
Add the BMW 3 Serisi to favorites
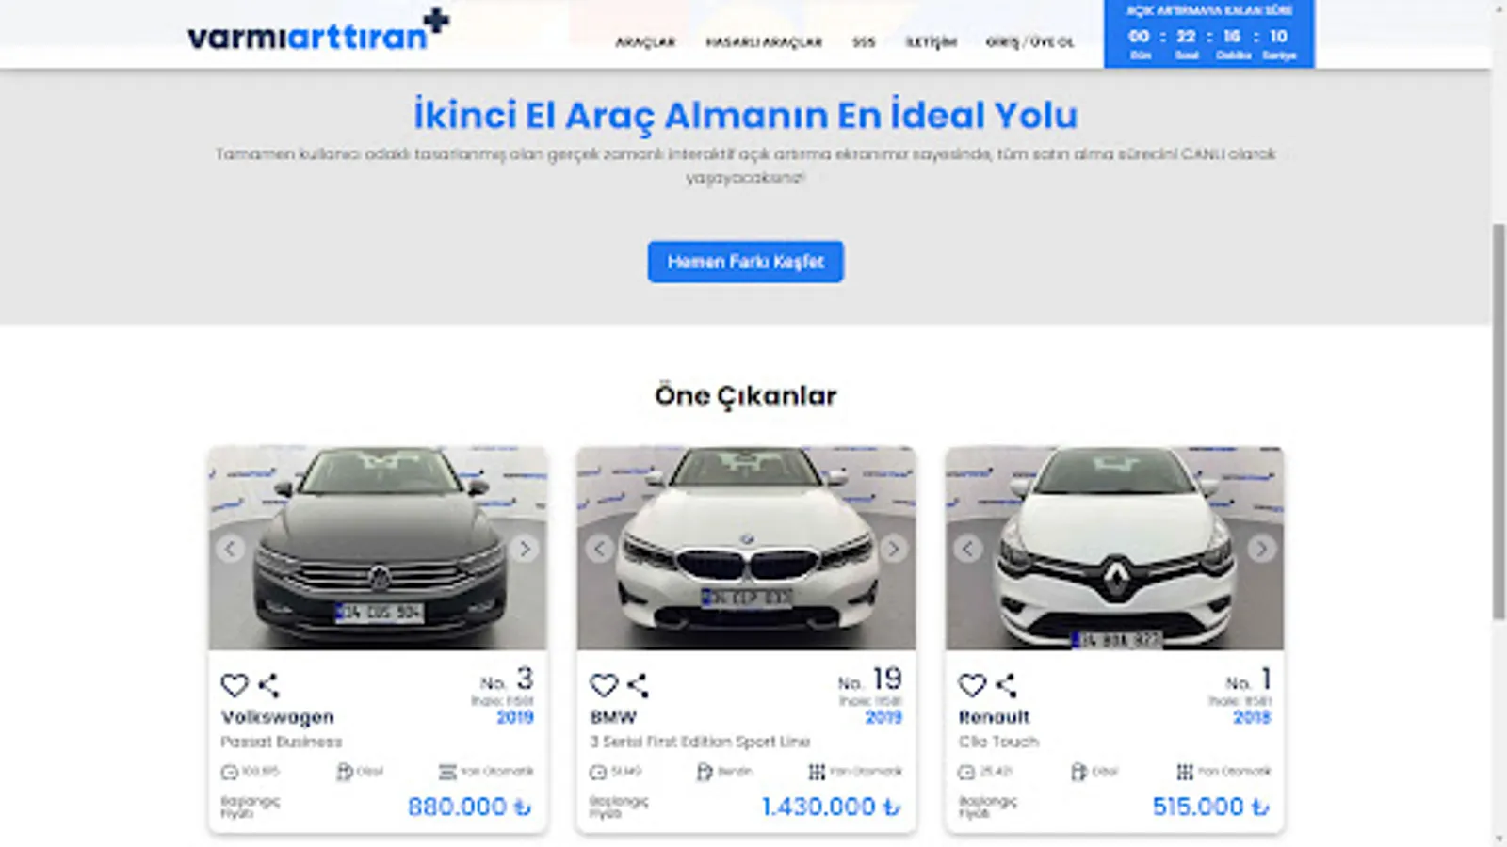coord(604,685)
